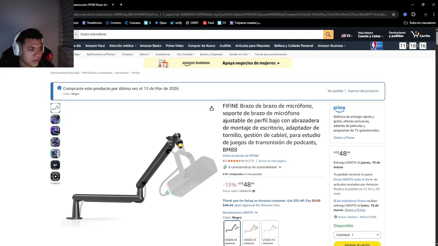This screenshot has height=246, width=438.
Task: Open the Cantidad quantity dropdown
Action: [357, 235]
